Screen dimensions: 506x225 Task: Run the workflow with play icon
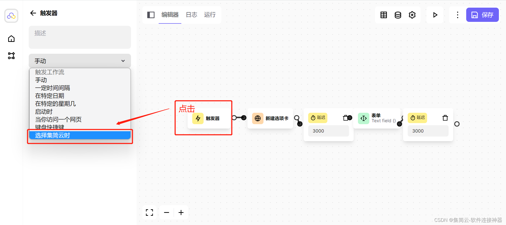tap(435, 15)
